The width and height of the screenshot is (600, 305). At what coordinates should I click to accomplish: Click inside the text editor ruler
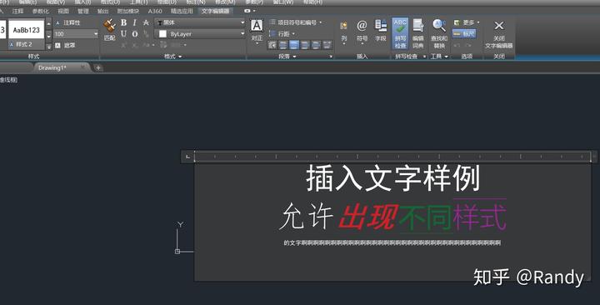[x=392, y=157]
